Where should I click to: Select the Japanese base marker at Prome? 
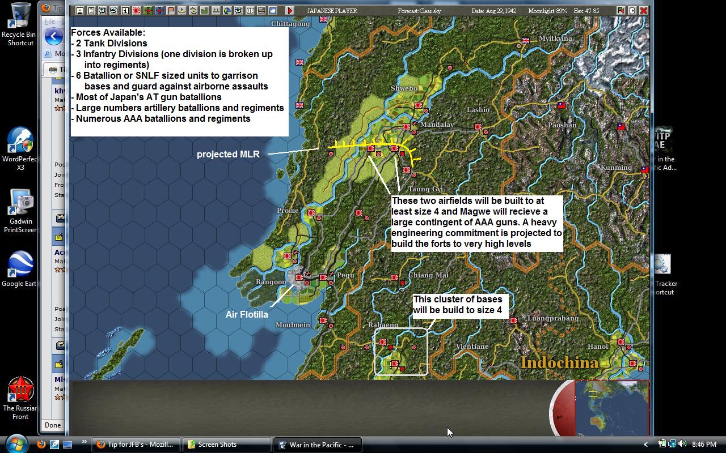pos(311,213)
